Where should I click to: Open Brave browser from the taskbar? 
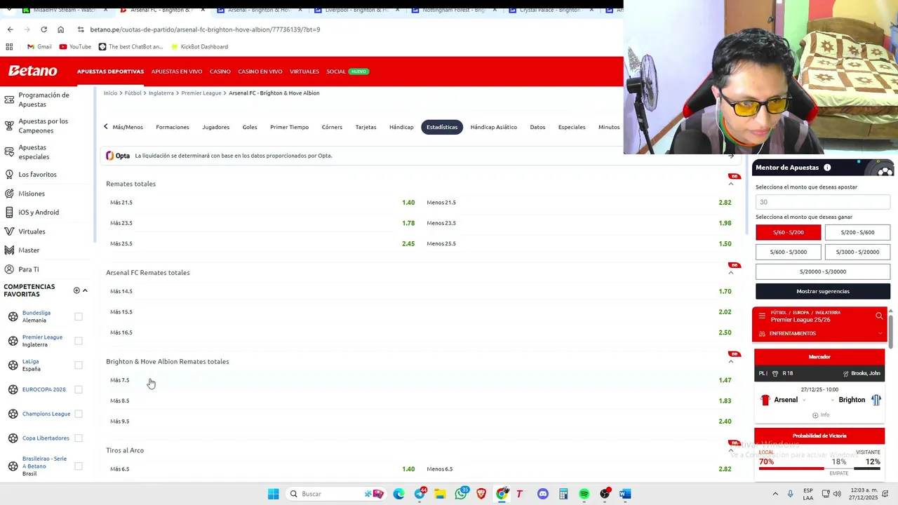[481, 494]
